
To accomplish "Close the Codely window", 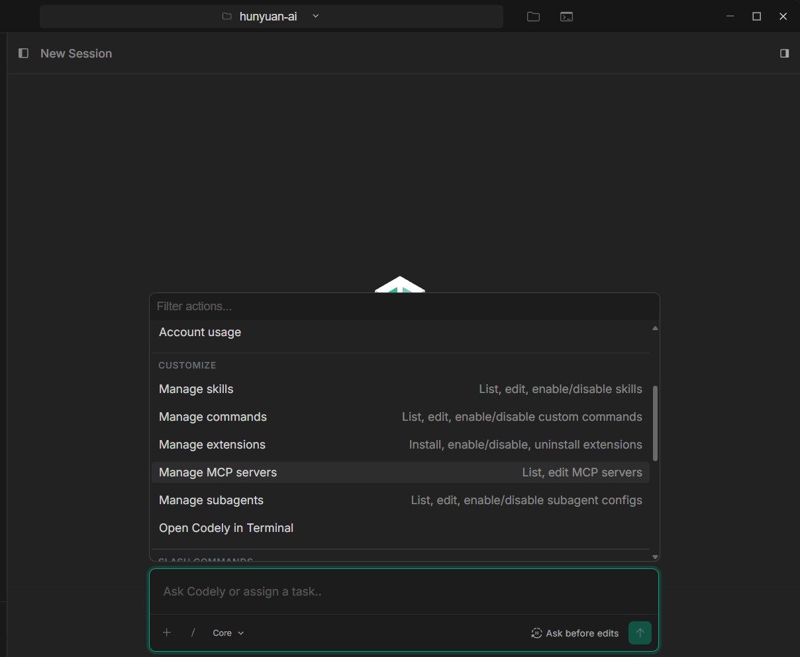I will coord(783,17).
